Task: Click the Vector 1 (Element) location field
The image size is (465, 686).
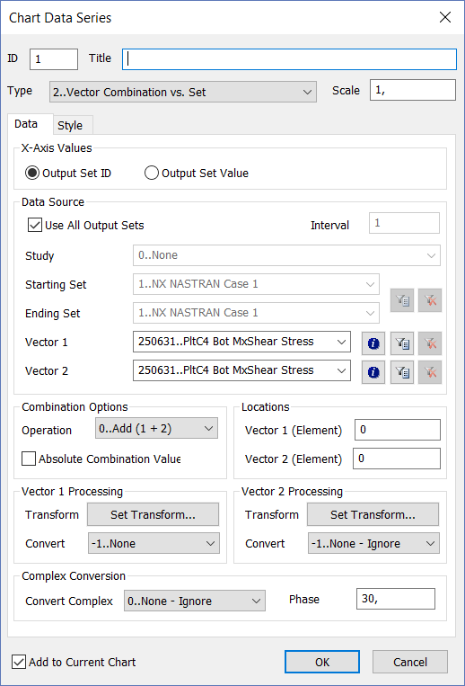Action: [398, 430]
